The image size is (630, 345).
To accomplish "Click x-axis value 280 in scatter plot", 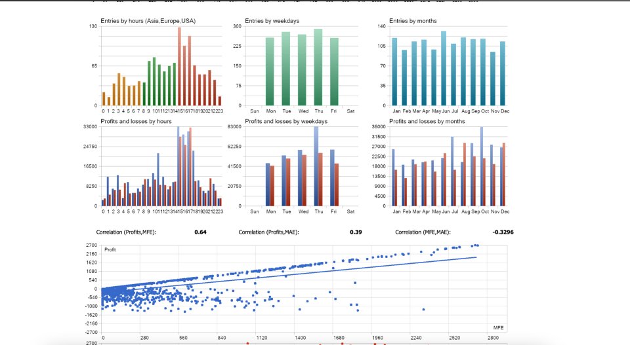I will (x=144, y=338).
